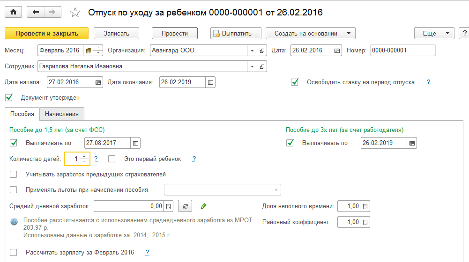Click the Количество детей spinner arrows
The height and width of the screenshot is (262, 469).
(x=84, y=159)
